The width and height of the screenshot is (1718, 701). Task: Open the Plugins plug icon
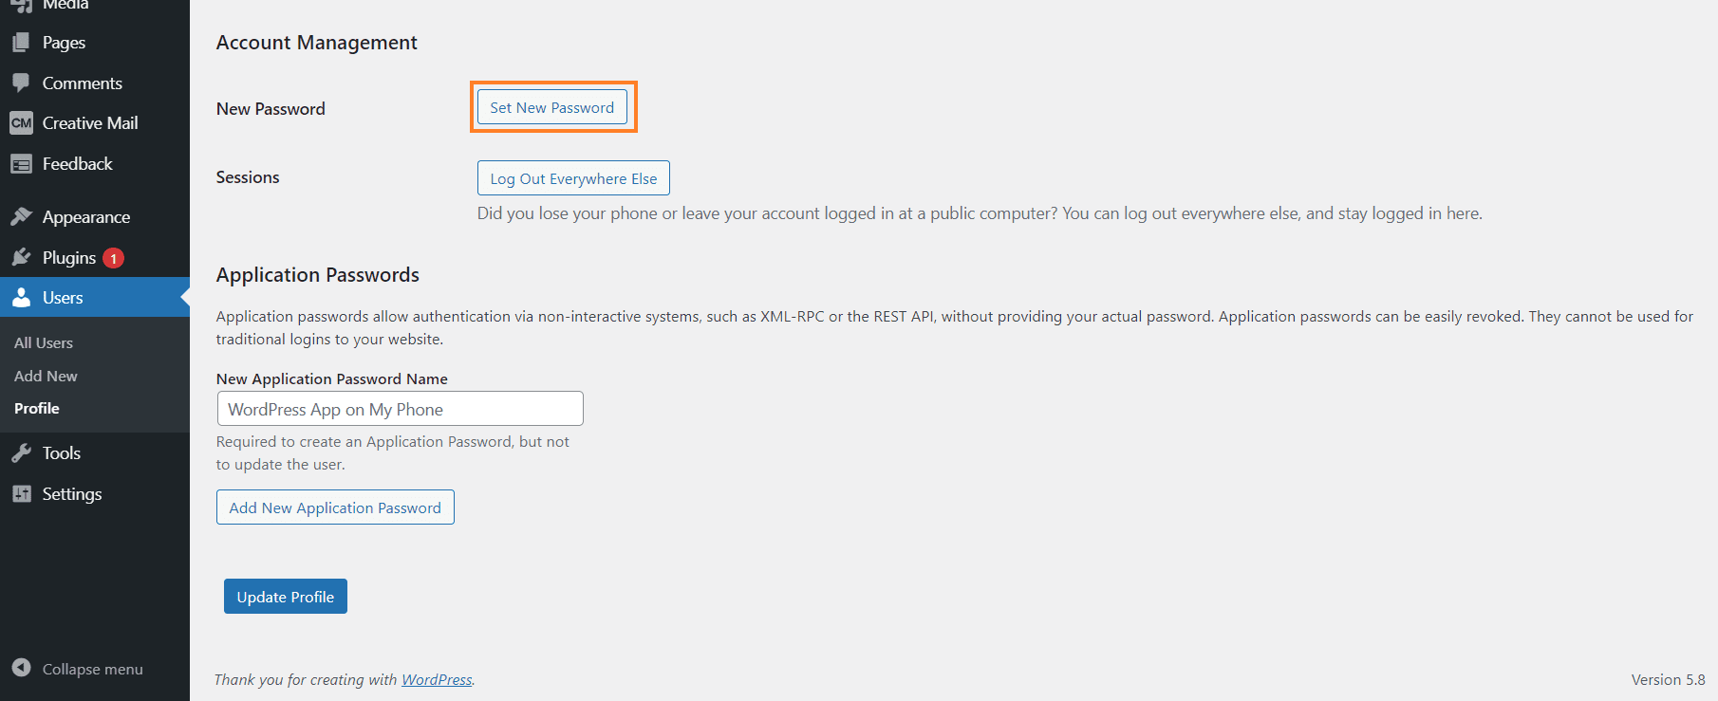(x=21, y=258)
